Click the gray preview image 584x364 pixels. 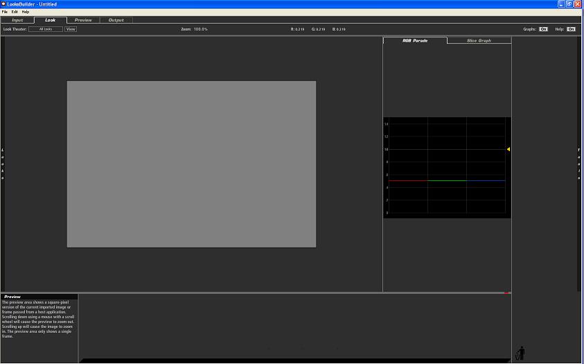(191, 164)
